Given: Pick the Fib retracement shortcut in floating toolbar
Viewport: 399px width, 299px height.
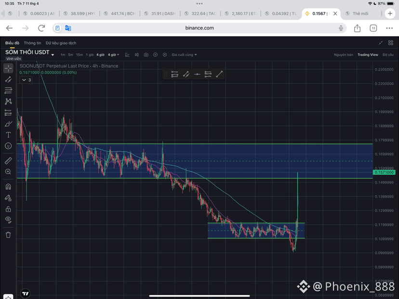Looking at the screenshot, I should pyautogui.click(x=175, y=74).
